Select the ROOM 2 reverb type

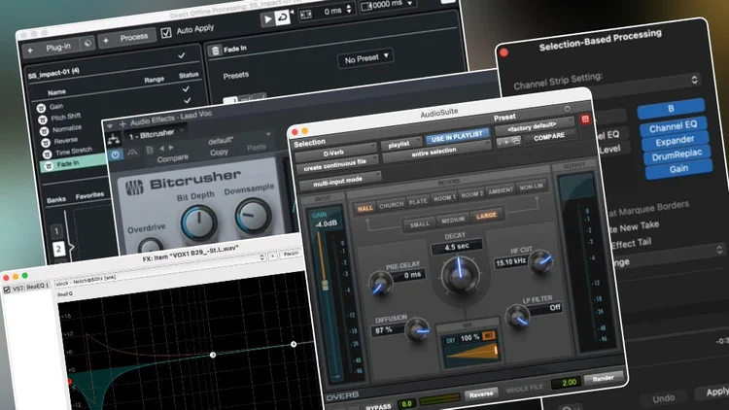tap(472, 194)
